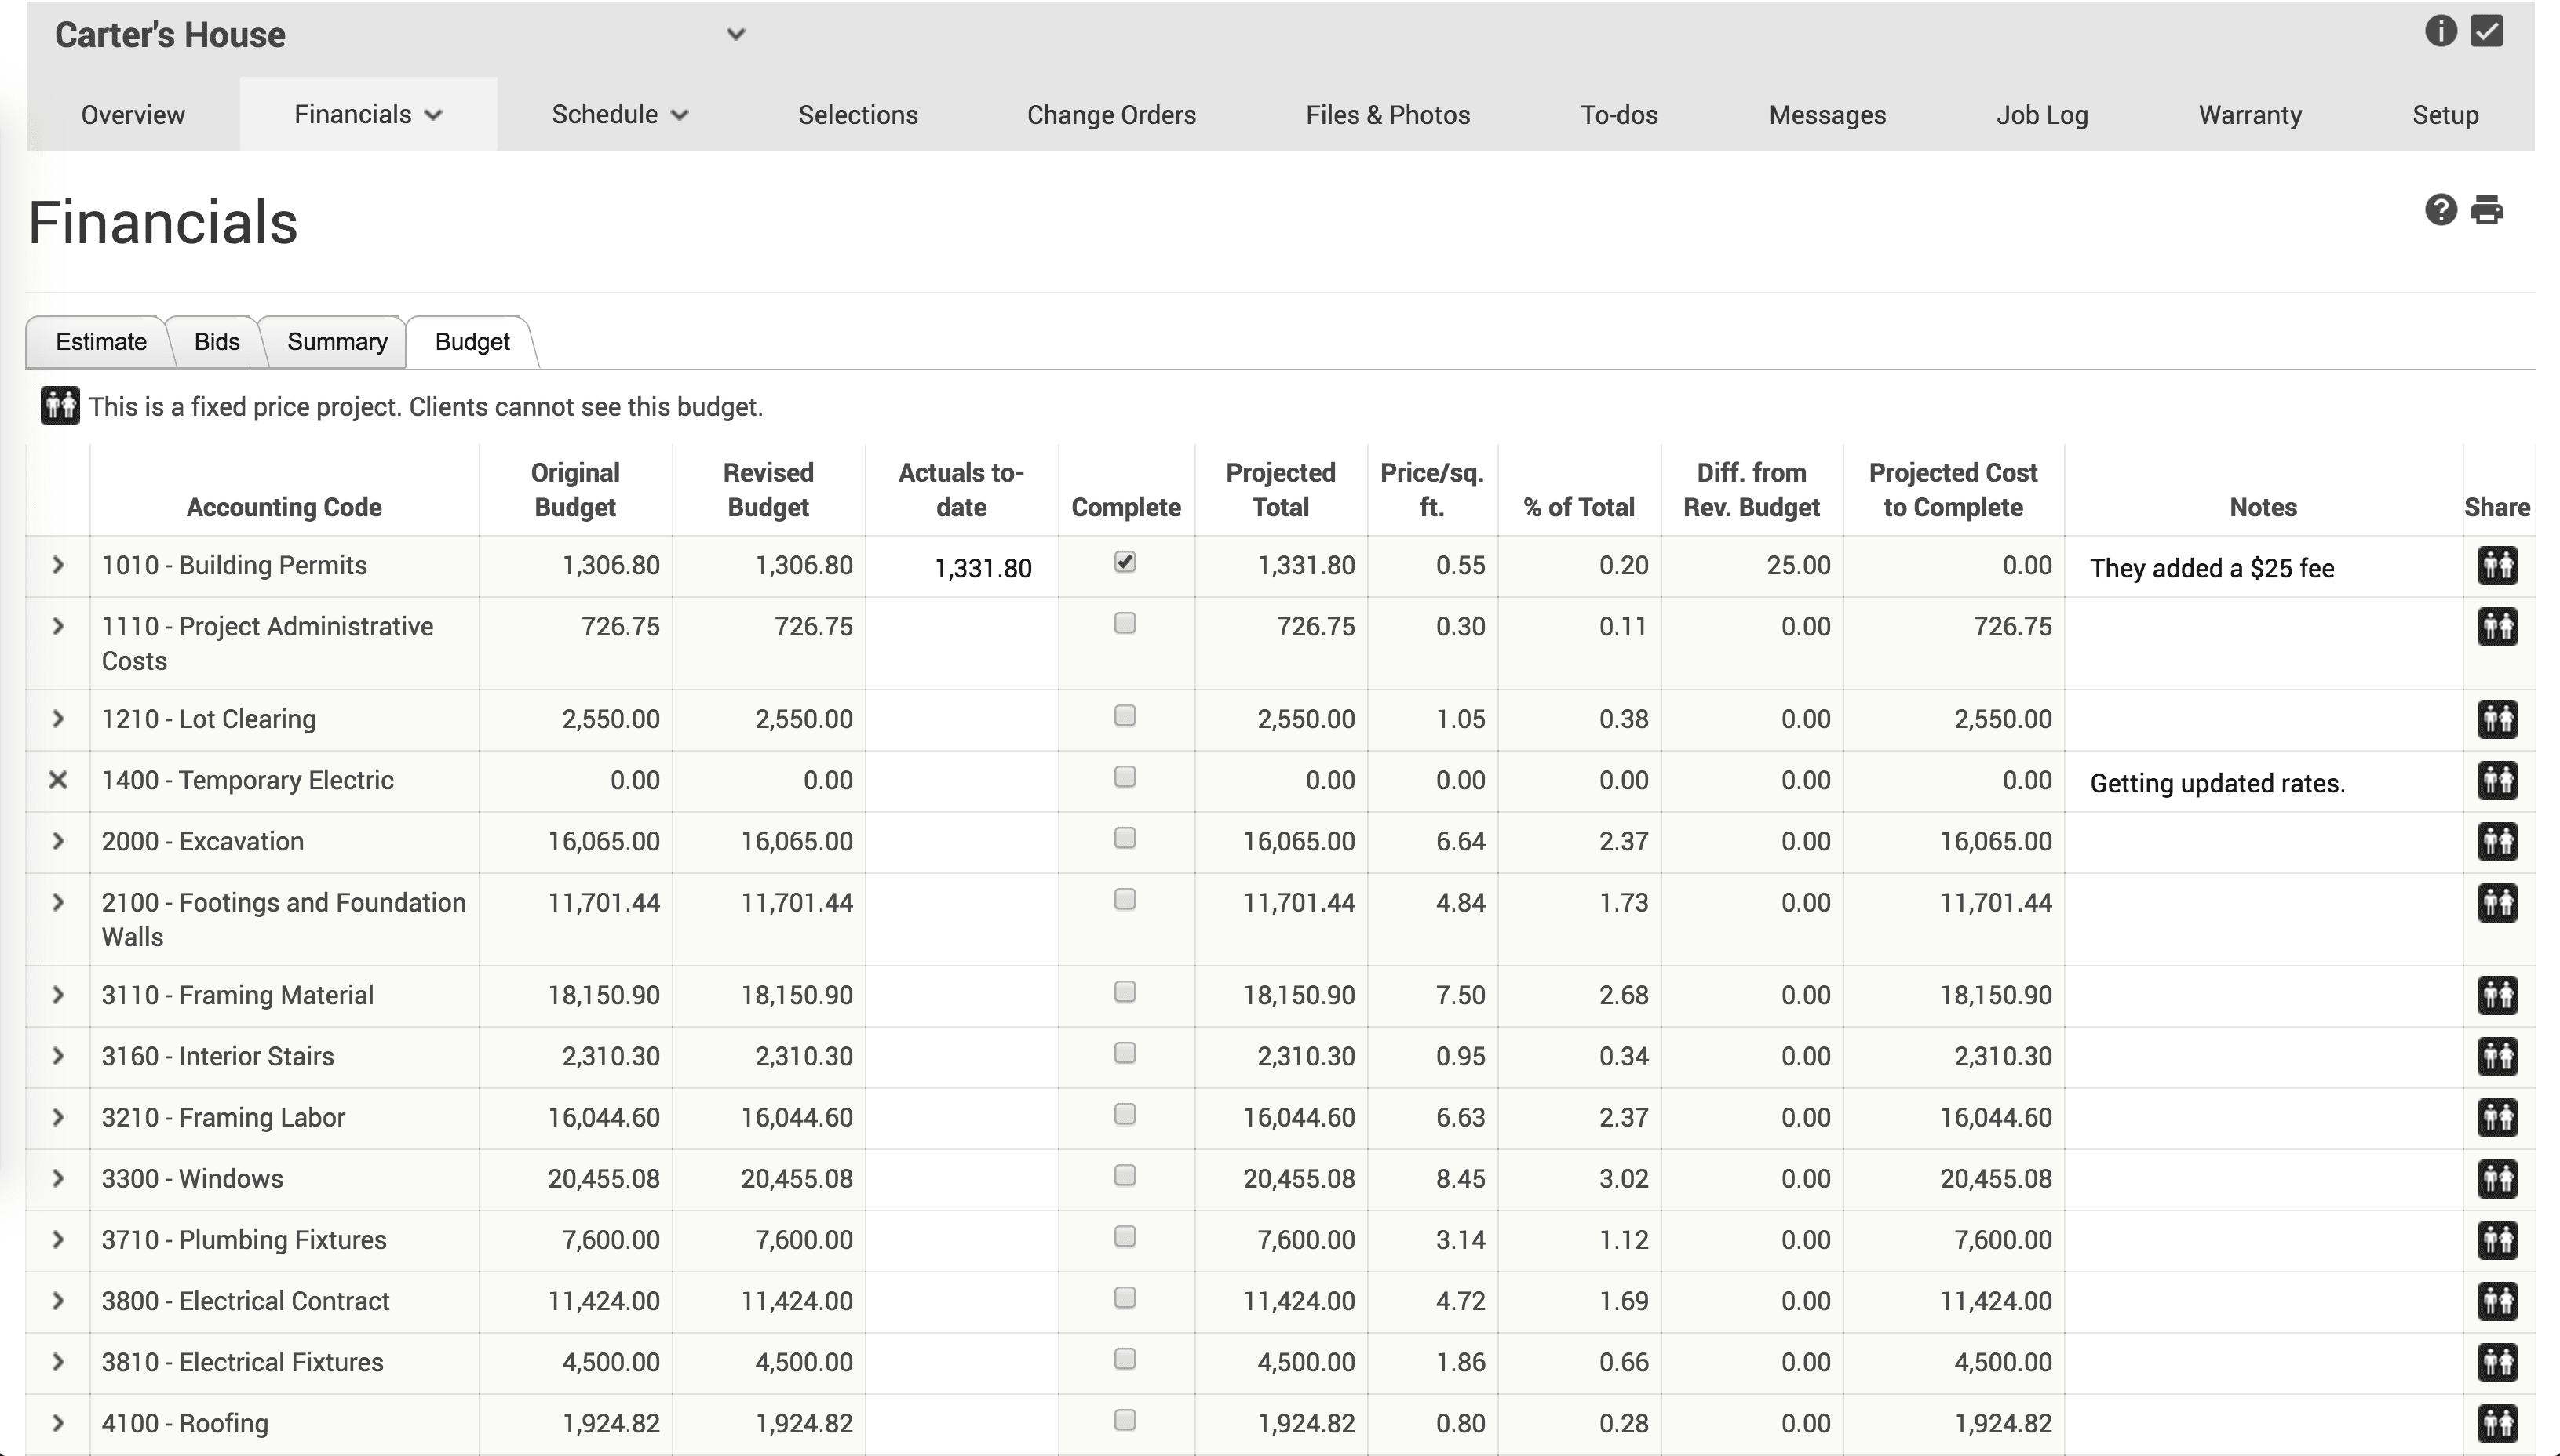The height and width of the screenshot is (1456, 2560).
Task: Click the X icon on Temporary Electric row
Action: pos(57,781)
